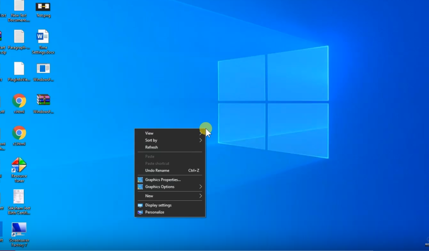This screenshot has width=429, height=251.
Task: Open the View entry in the context menu
Action: coord(170,133)
